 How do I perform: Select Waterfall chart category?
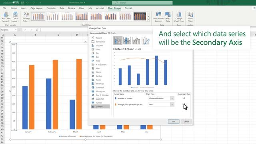[x=100, y=99]
